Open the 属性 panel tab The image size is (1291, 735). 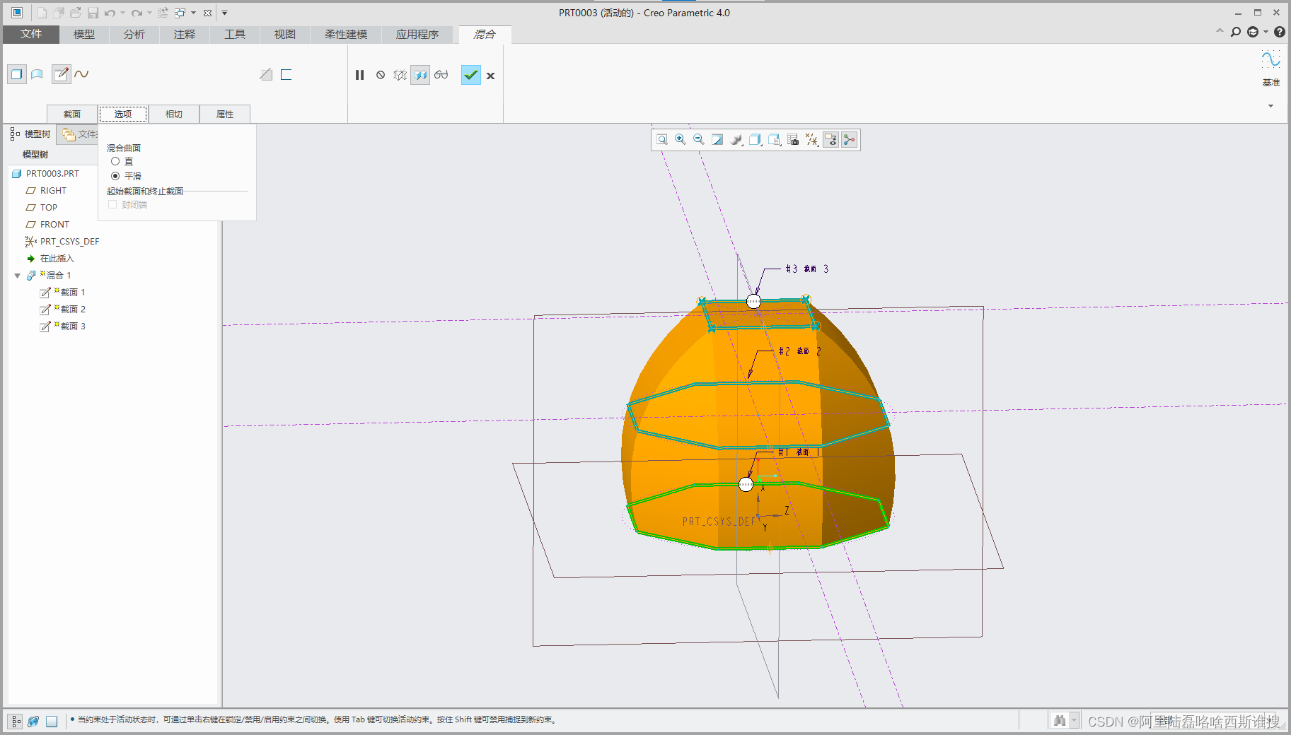(x=225, y=114)
